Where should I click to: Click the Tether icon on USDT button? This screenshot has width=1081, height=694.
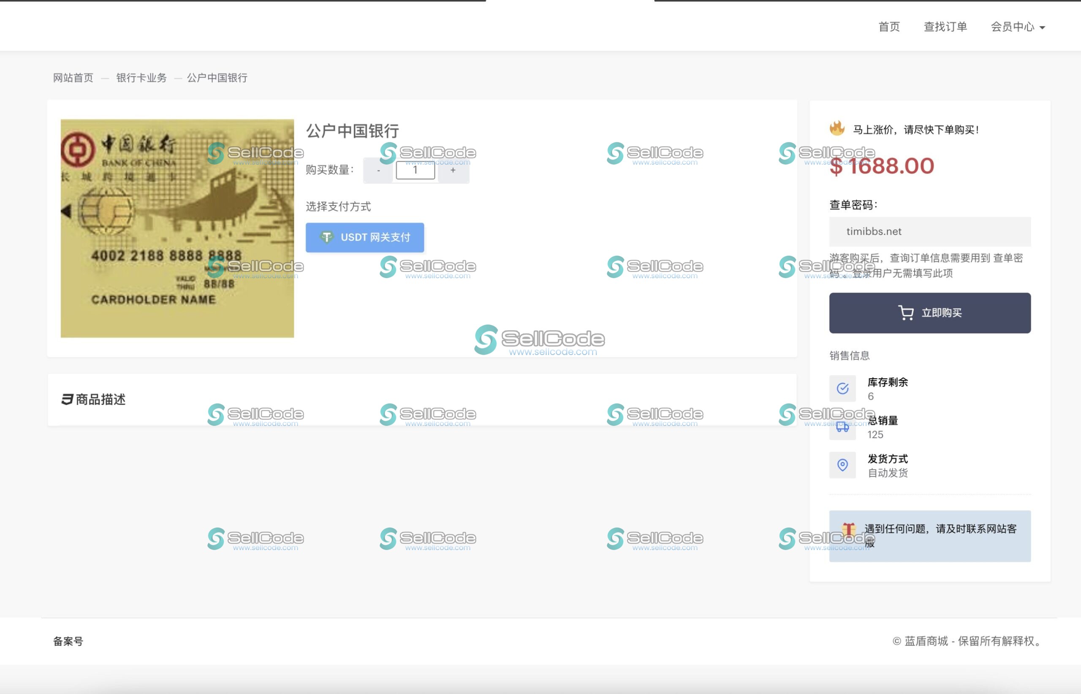pyautogui.click(x=327, y=237)
